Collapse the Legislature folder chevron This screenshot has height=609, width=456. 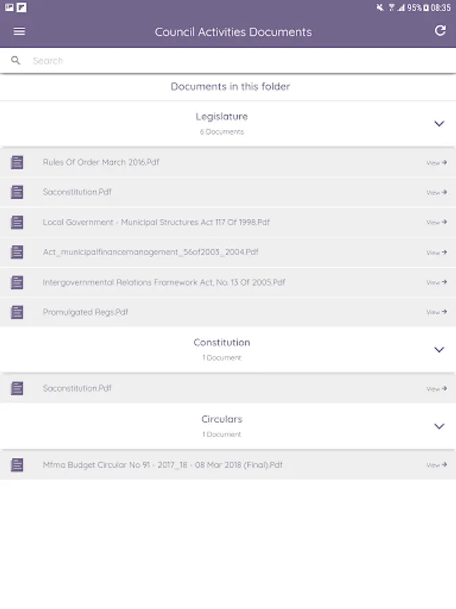439,124
